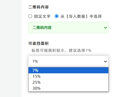The image size is (113, 97).
Task: Choose the 15% option
Action: (68, 76)
